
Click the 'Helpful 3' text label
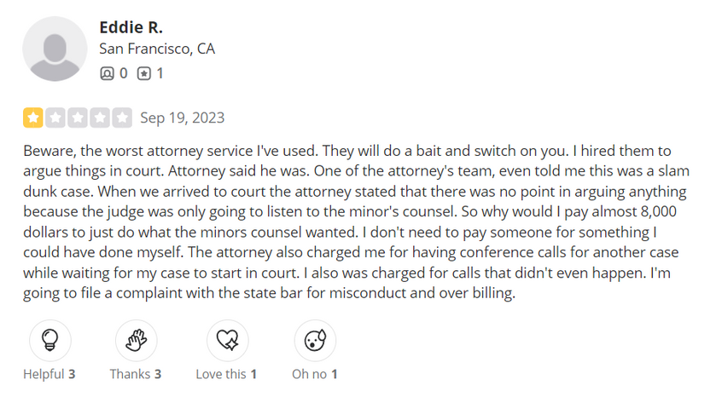tap(49, 374)
